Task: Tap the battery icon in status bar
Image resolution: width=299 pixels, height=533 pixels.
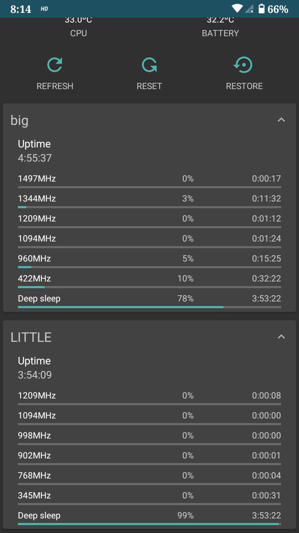Action: click(x=262, y=8)
